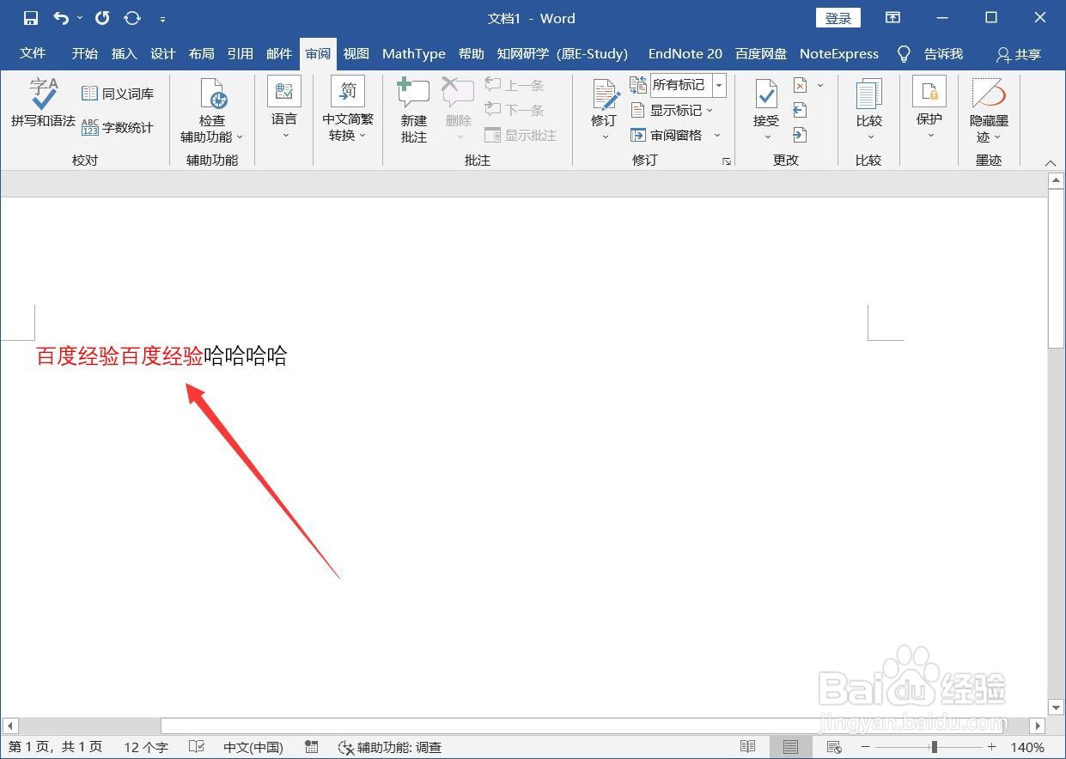Screen dimensions: 1066x759
Task: Click the Redo icon in quick access
Action: [102, 18]
